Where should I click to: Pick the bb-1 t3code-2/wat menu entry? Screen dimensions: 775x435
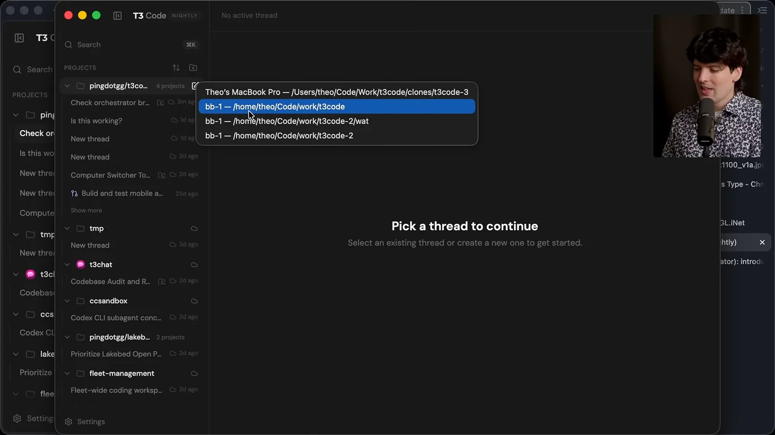(337, 121)
